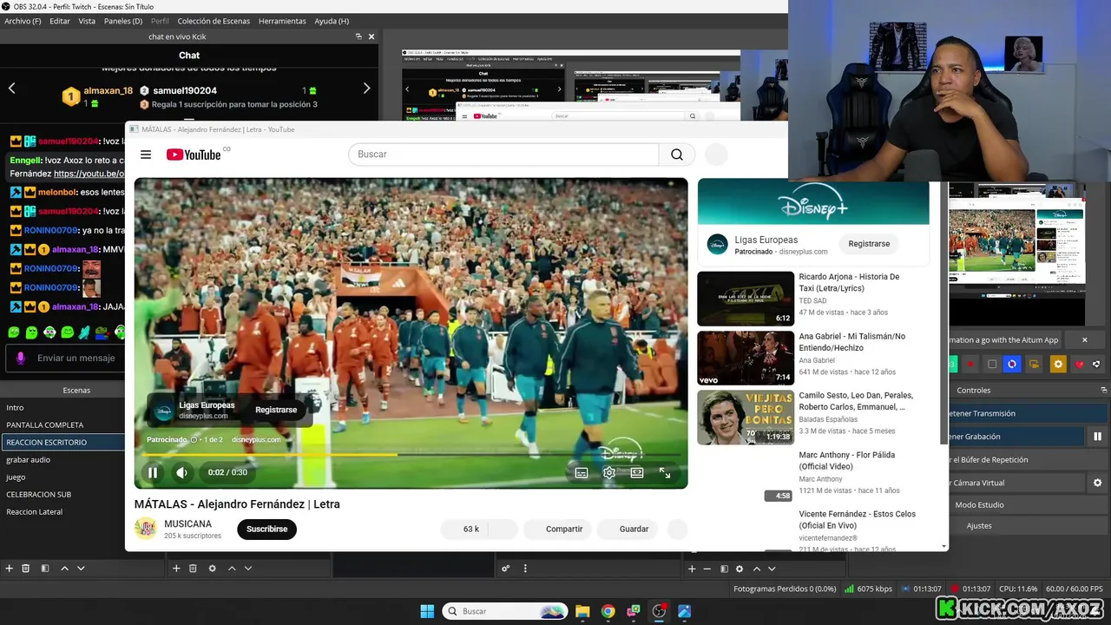The height and width of the screenshot is (625, 1111).
Task: Click yellow gear icon in Aitum dock
Action: 1057,365
